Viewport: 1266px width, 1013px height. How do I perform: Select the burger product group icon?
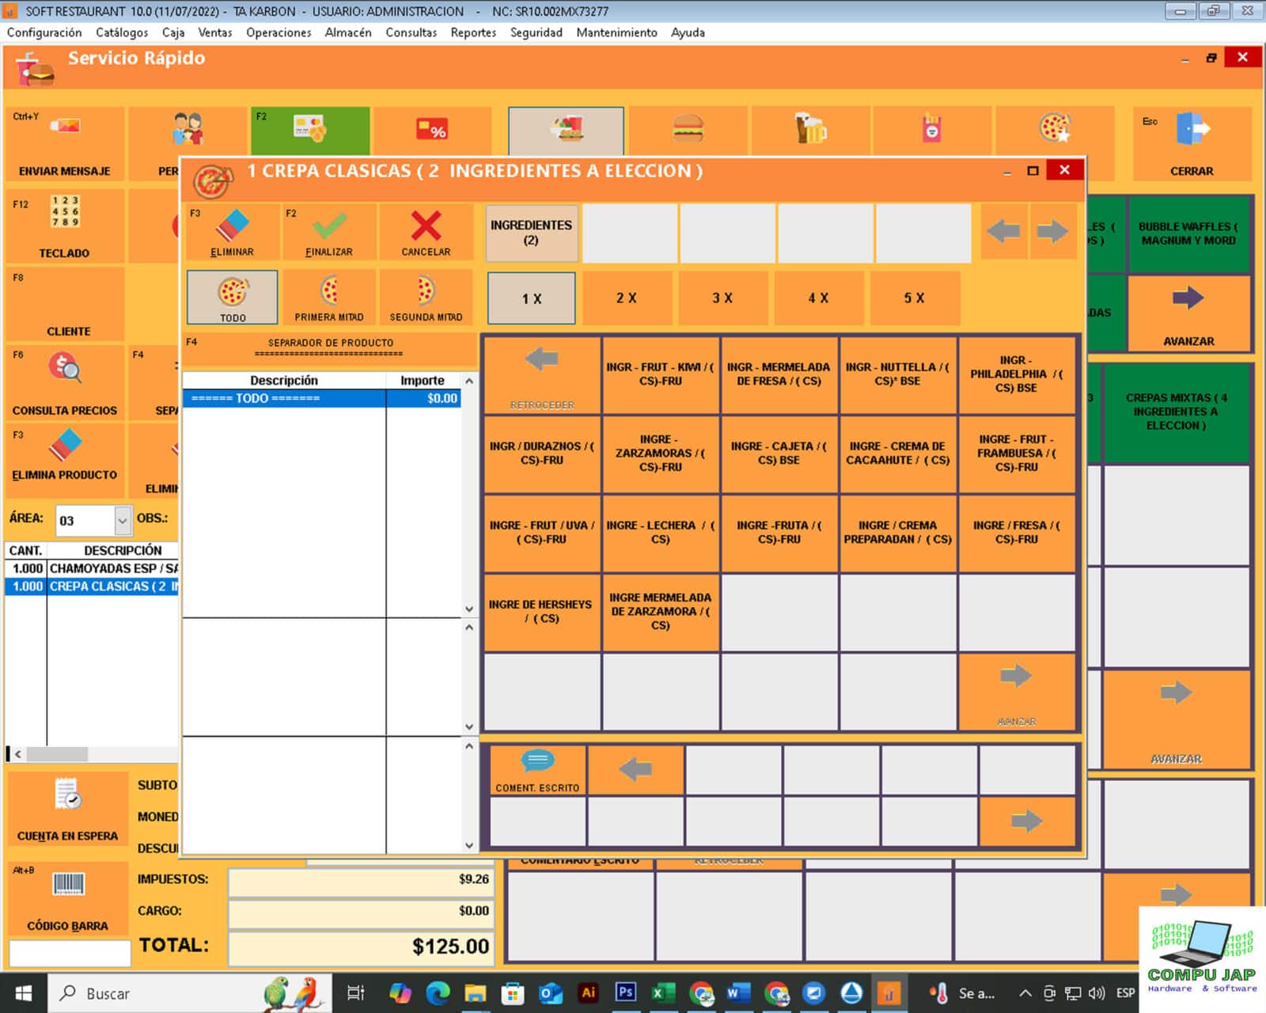(x=688, y=128)
